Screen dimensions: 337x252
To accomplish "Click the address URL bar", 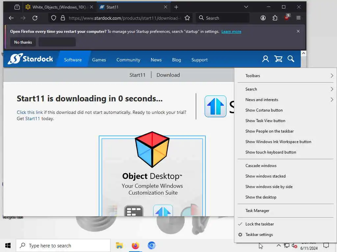I will coord(120,18).
